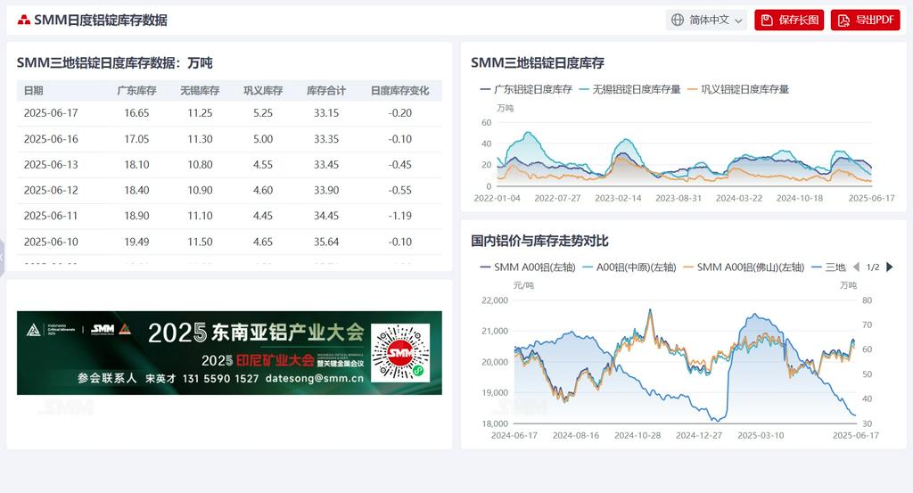Toggle A00铝(中原)(左轴) legend series
Image resolution: width=913 pixels, height=493 pixels.
pos(629,267)
